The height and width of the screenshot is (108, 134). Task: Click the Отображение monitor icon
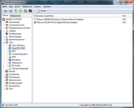[7, 34]
